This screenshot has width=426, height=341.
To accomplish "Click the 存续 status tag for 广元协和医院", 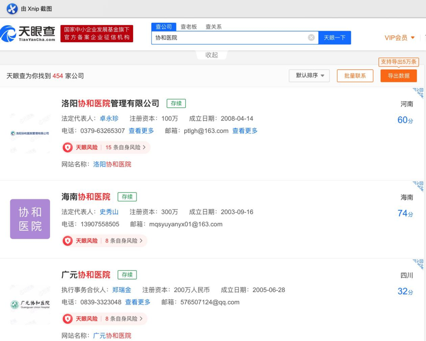I will (x=127, y=275).
